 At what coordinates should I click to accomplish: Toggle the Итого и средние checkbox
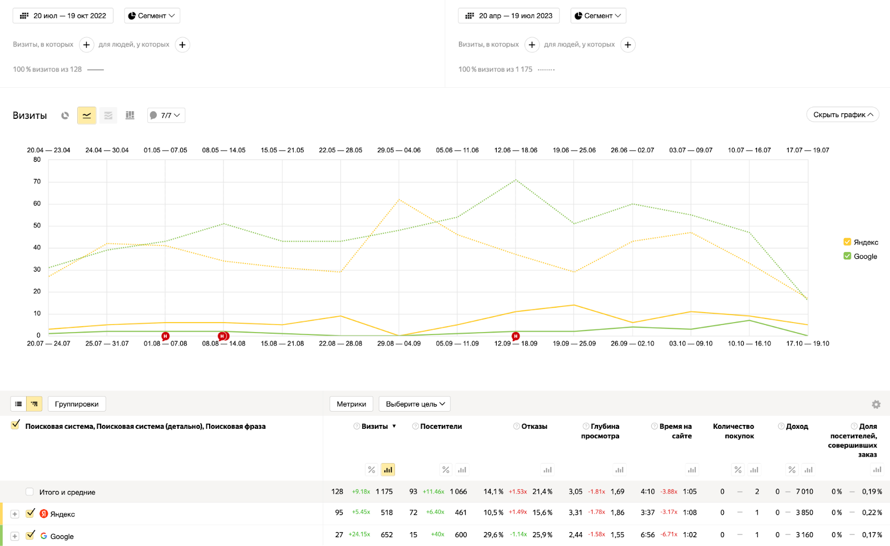coord(29,492)
